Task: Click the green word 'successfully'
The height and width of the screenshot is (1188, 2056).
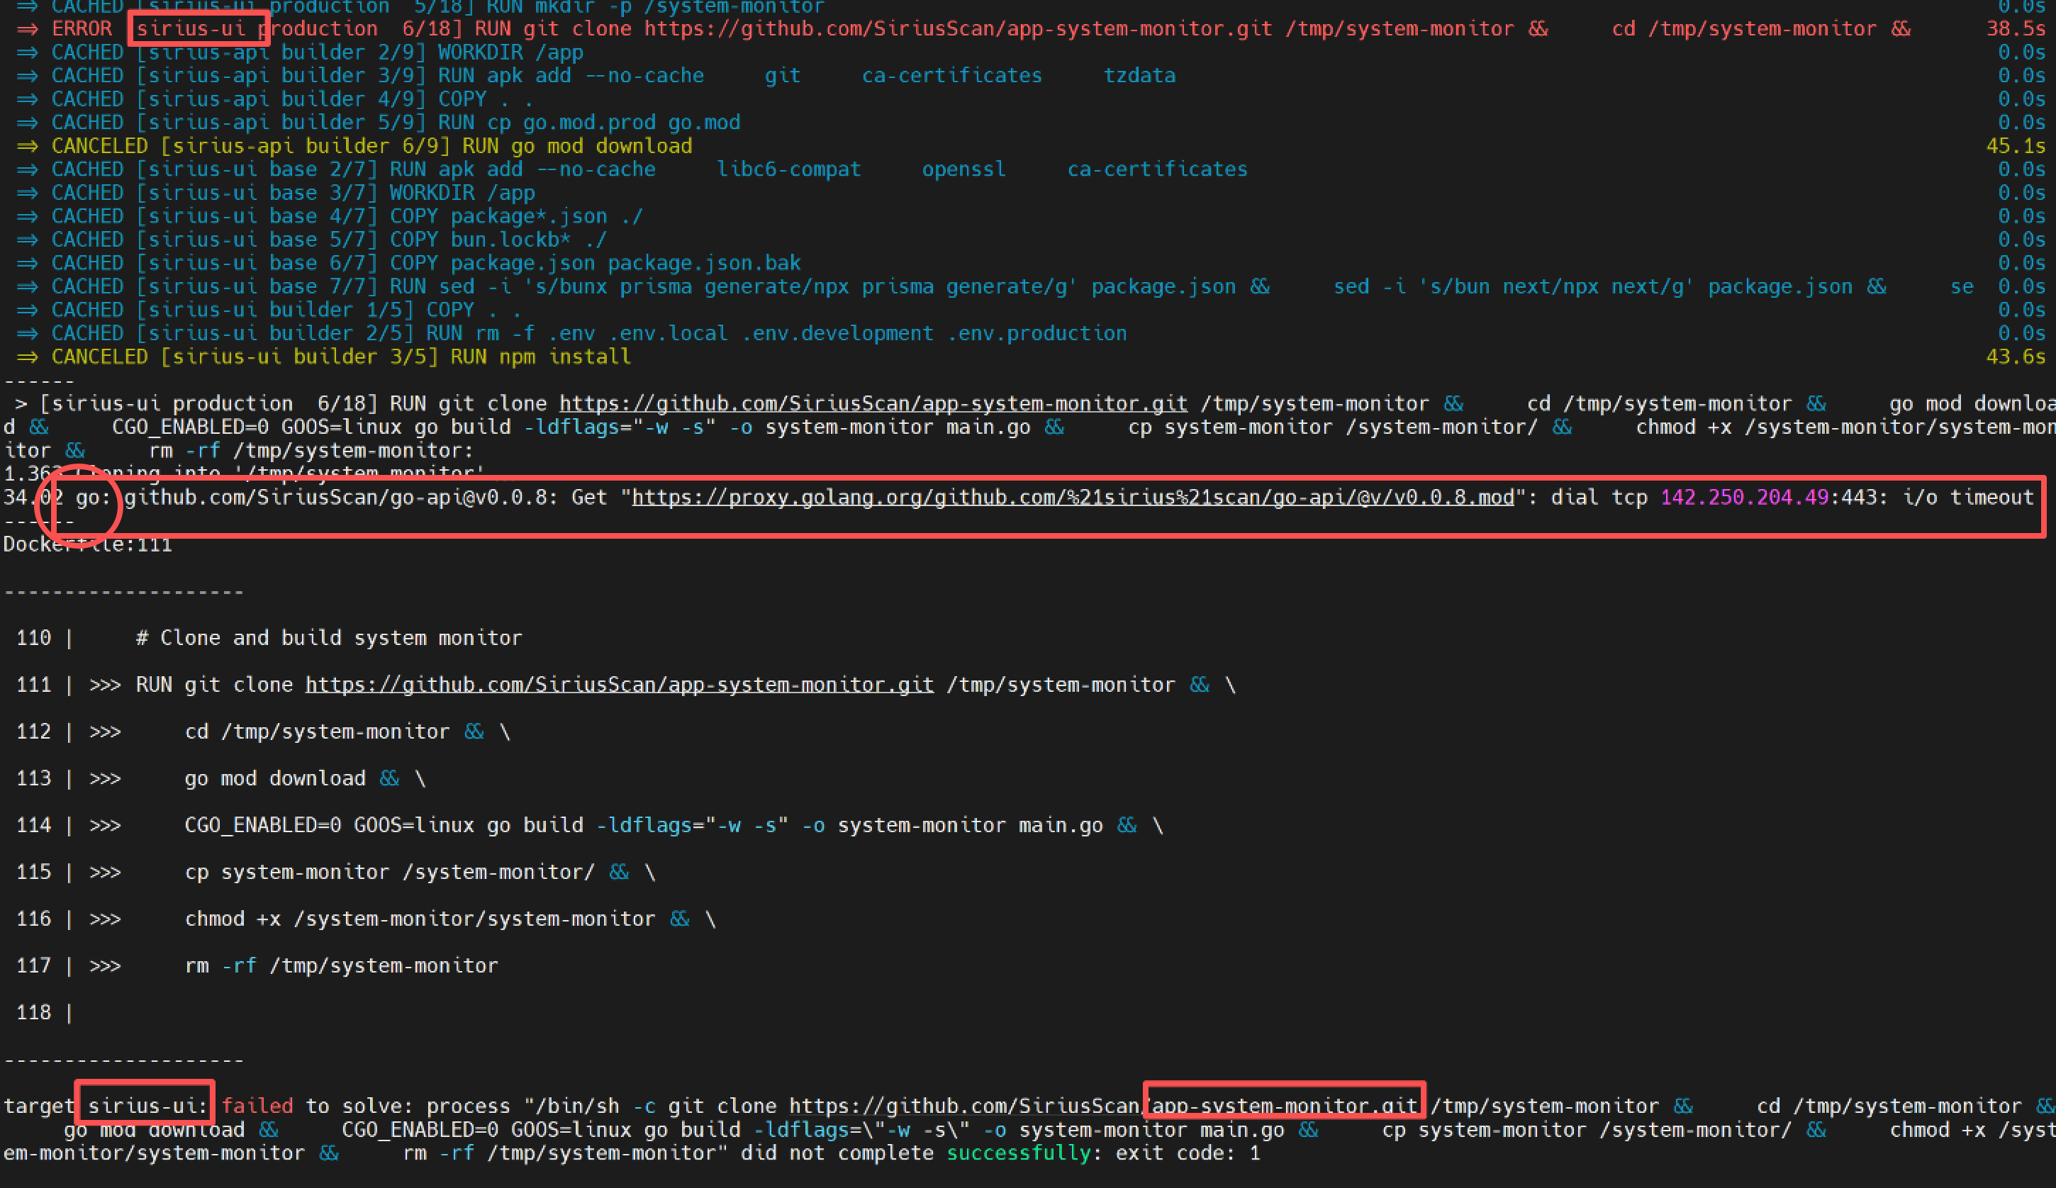Action: coord(1017,1153)
